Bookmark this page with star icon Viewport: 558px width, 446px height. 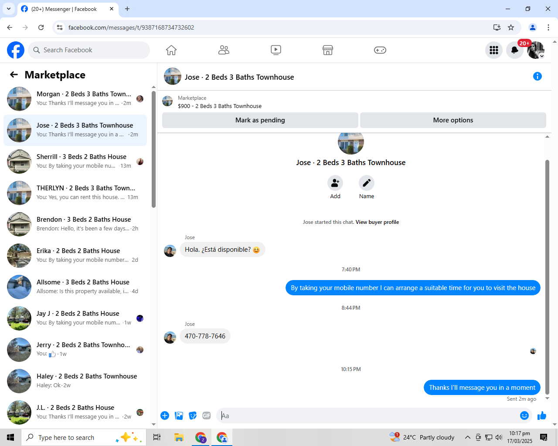point(511,27)
